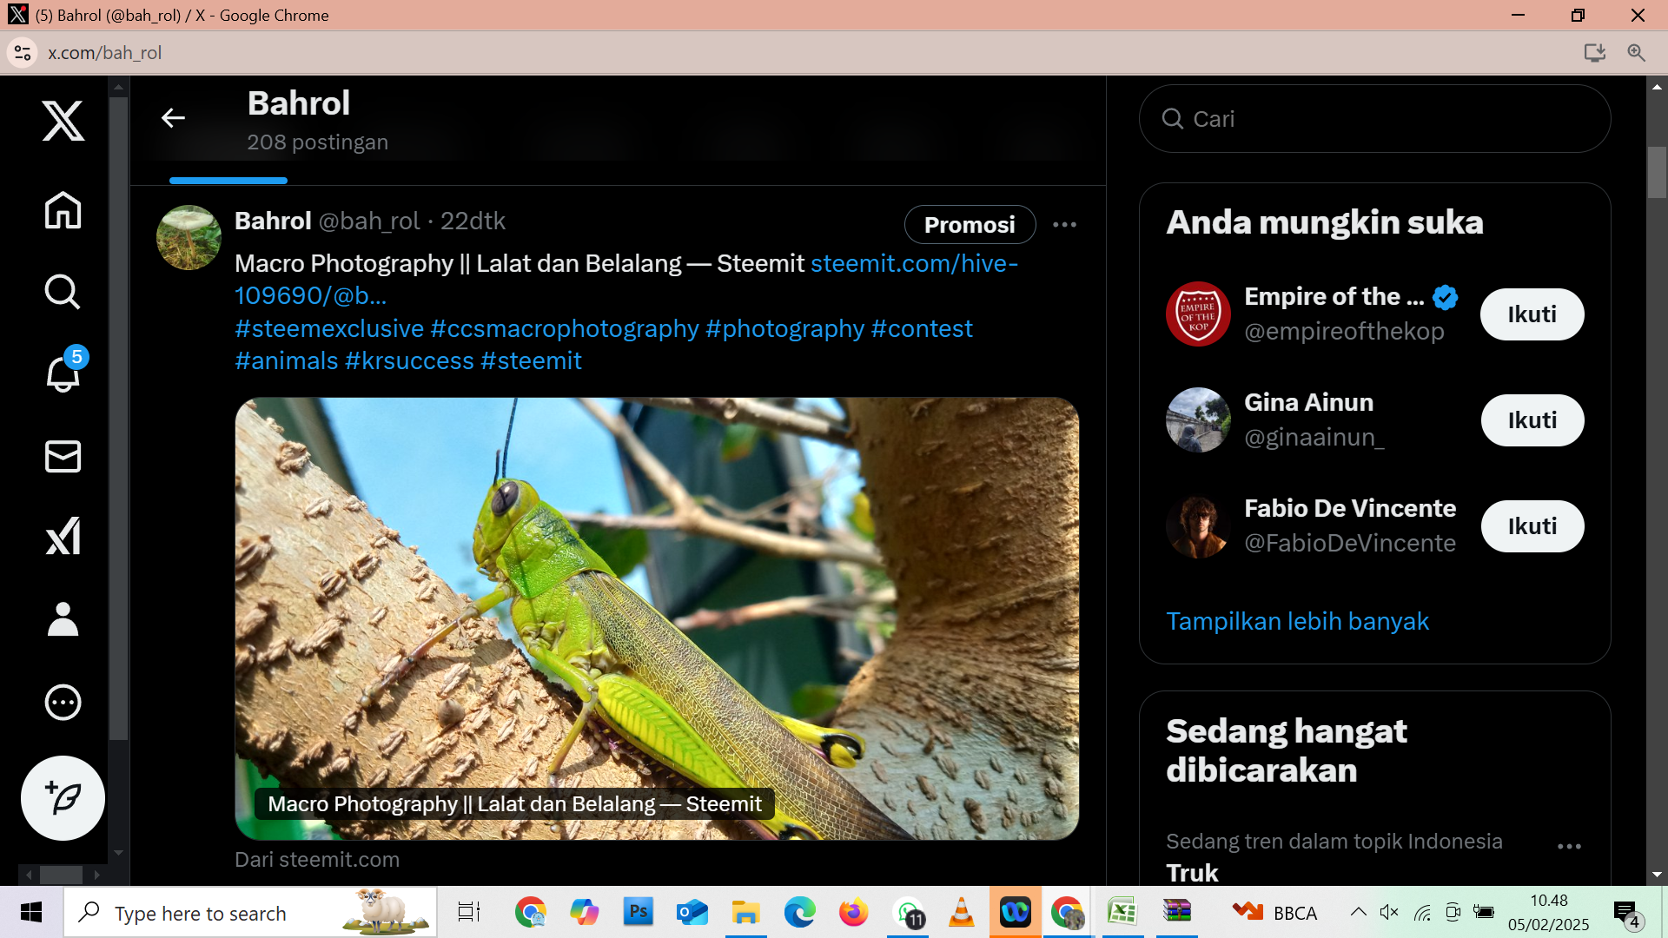Open notifications bell with 5 badge
This screenshot has width=1668, height=938.
point(63,373)
